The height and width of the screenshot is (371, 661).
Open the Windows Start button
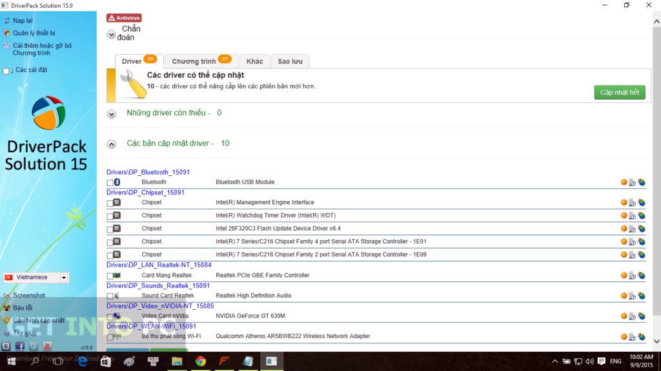tap(12, 361)
